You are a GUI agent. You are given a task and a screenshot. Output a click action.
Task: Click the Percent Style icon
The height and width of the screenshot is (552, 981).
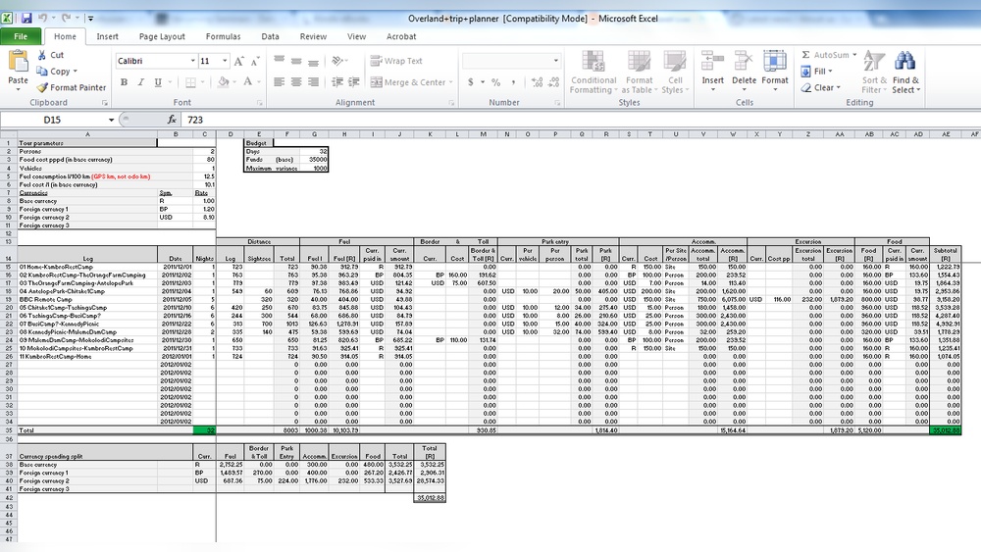pos(495,82)
